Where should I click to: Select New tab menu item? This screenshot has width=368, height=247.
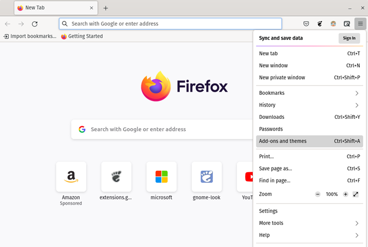point(309,54)
